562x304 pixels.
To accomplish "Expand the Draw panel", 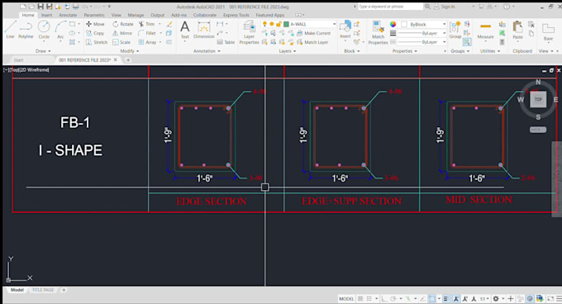I will [43, 51].
